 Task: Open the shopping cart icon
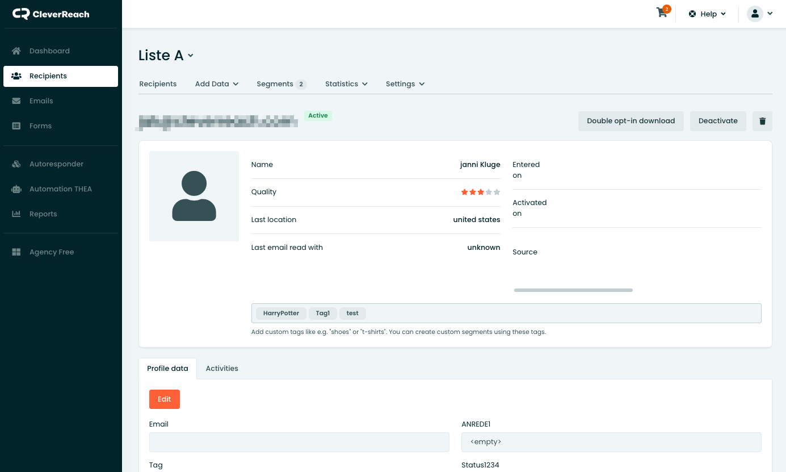point(662,13)
